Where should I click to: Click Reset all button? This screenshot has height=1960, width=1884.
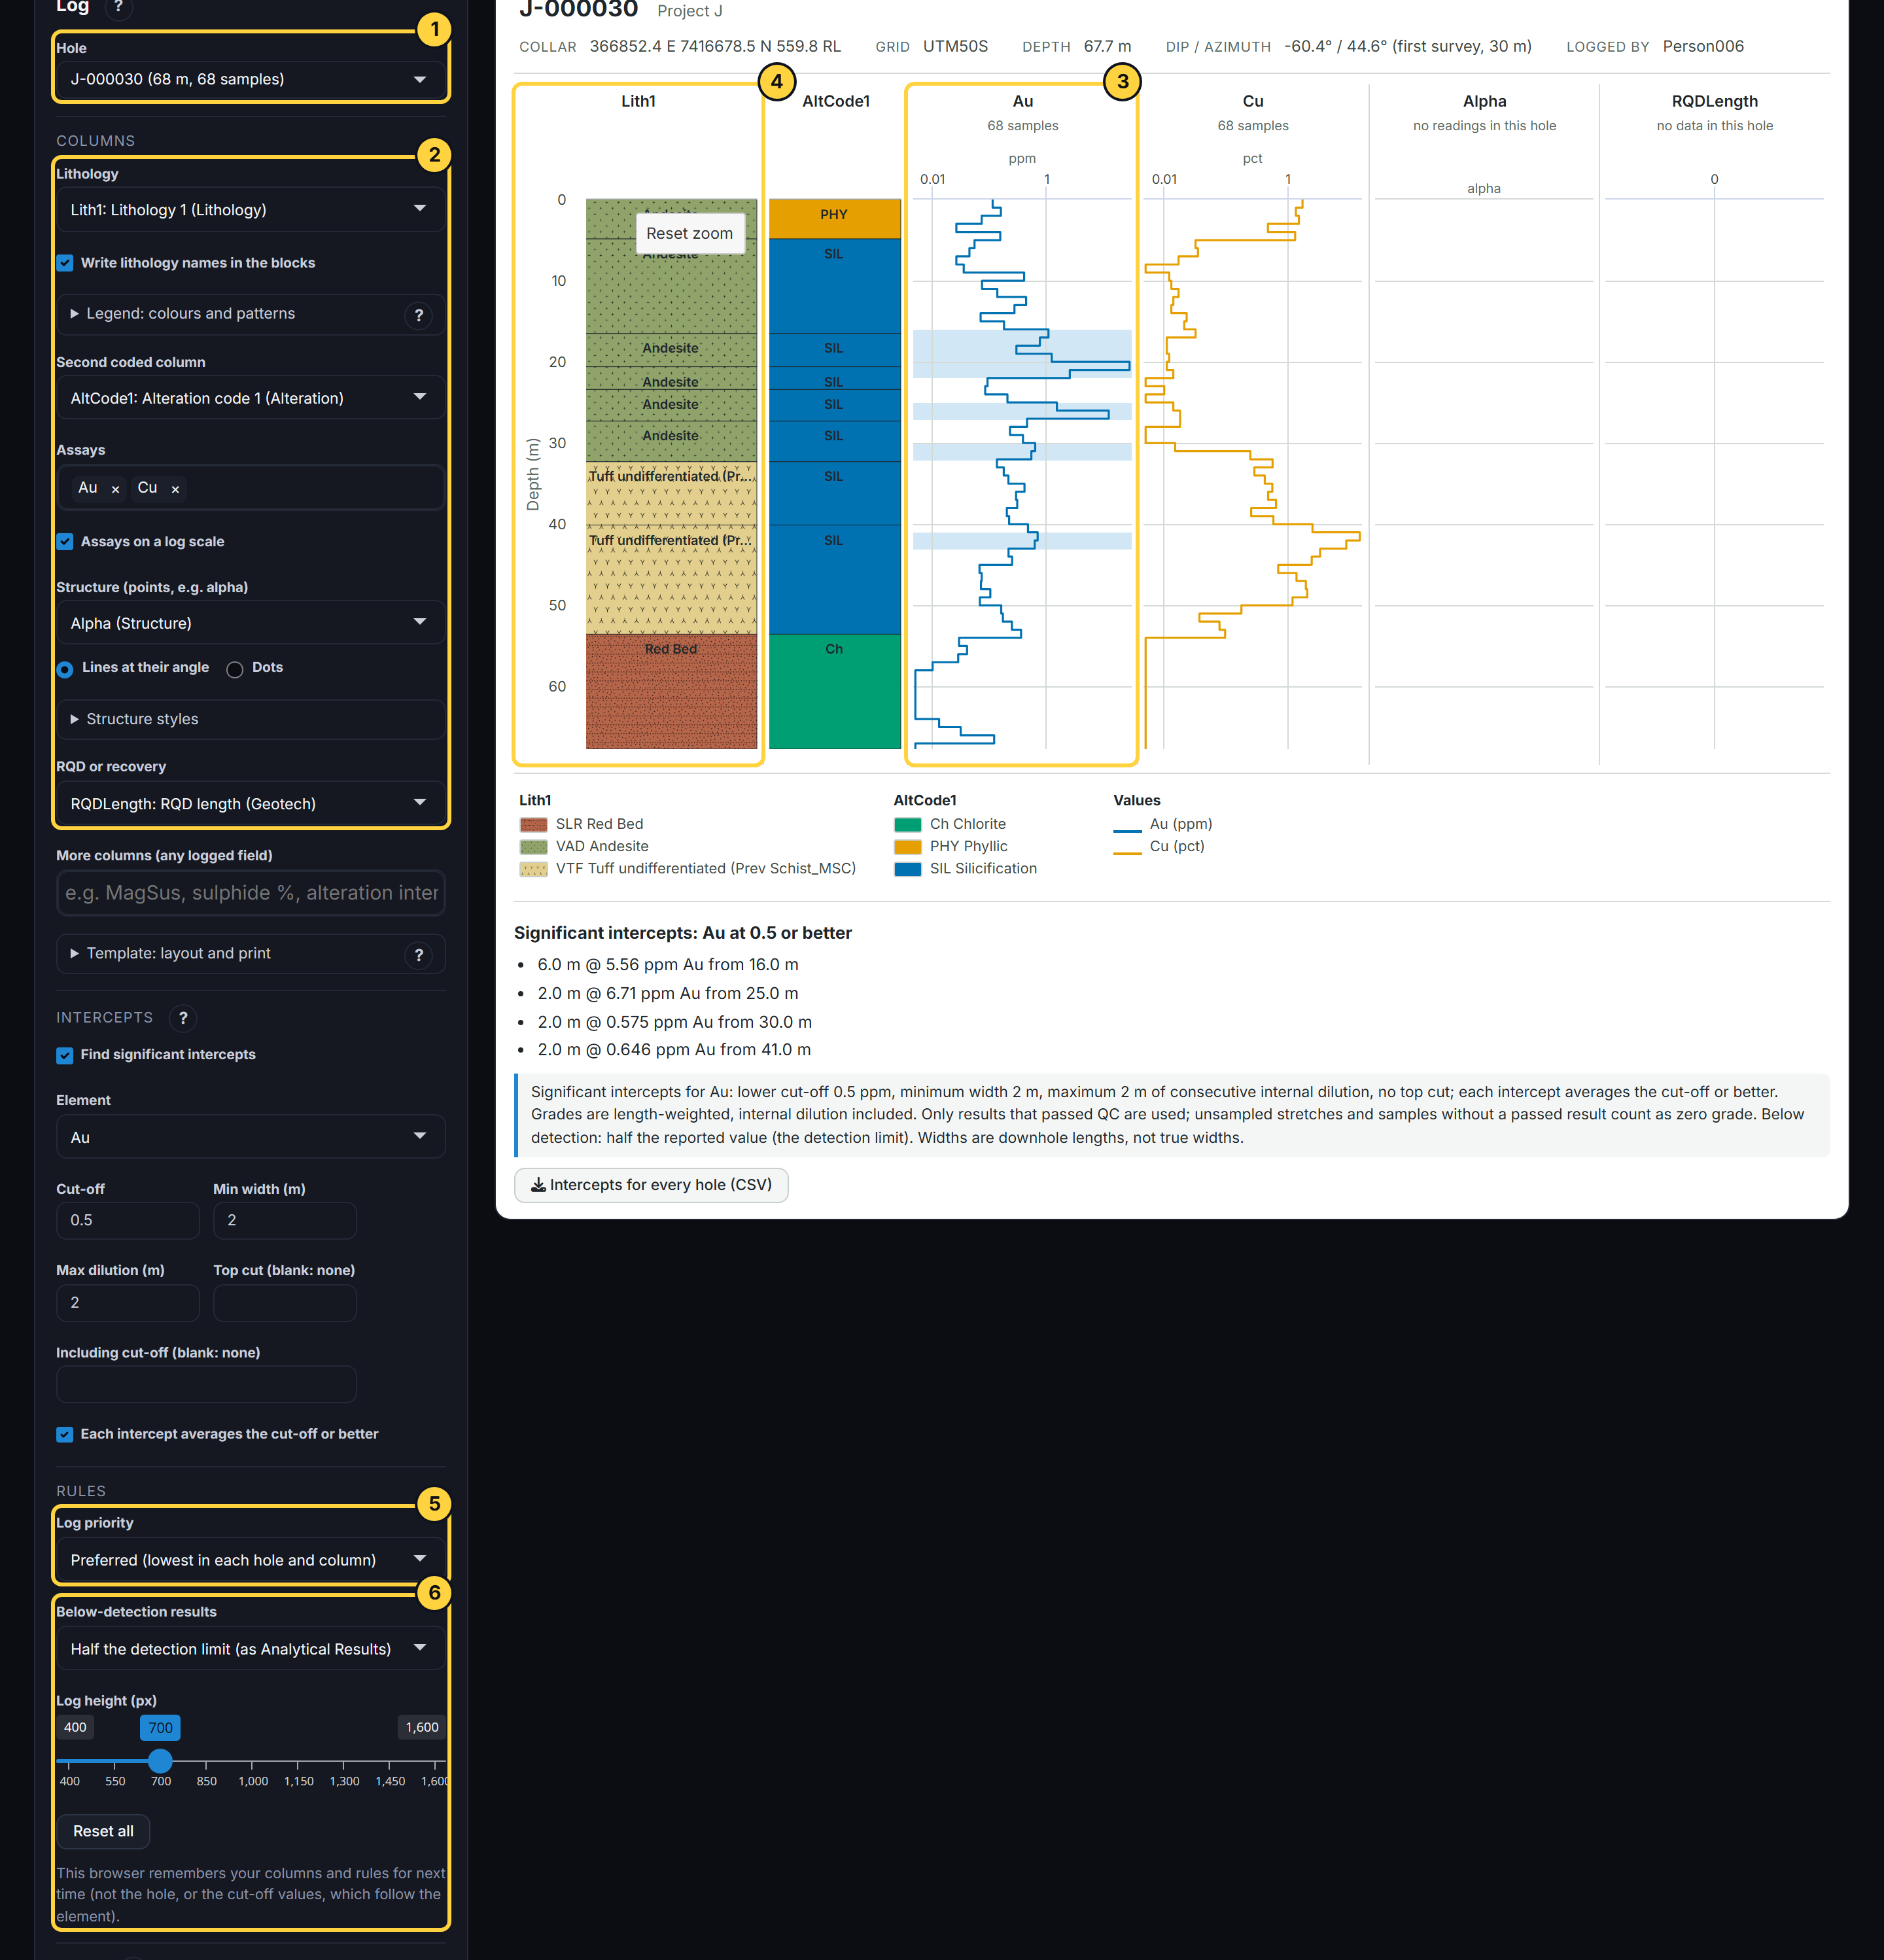click(103, 1831)
